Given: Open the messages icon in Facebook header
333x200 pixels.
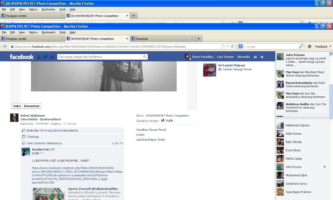Looking at the screenshot, I should (x=45, y=57).
